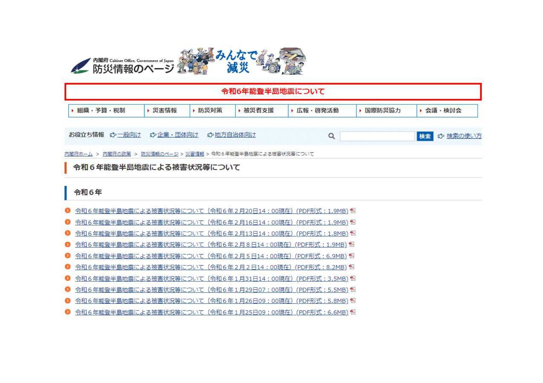Open the 1月31日14:00現在 damage report PDF

(212, 279)
